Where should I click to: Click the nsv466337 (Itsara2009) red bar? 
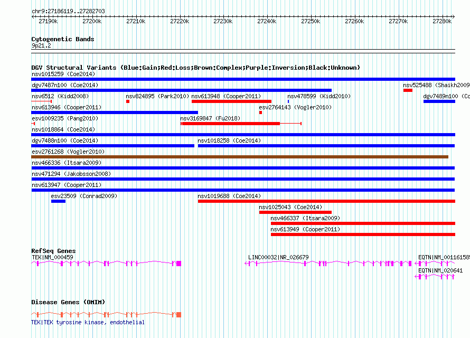(363, 223)
